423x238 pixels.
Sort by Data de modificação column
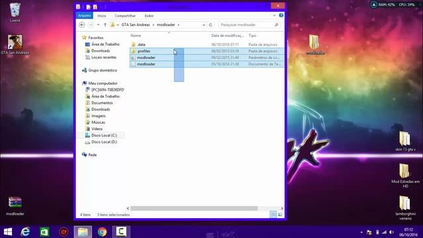pos(227,36)
